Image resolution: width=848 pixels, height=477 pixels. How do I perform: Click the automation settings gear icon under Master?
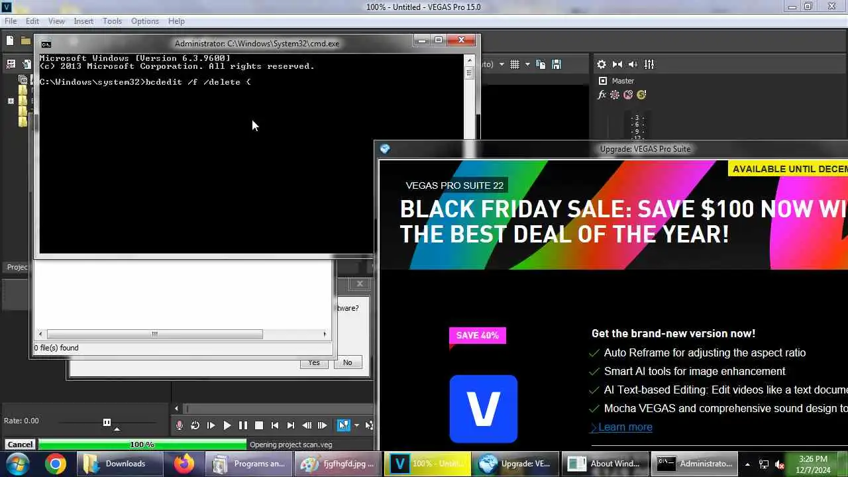click(615, 95)
